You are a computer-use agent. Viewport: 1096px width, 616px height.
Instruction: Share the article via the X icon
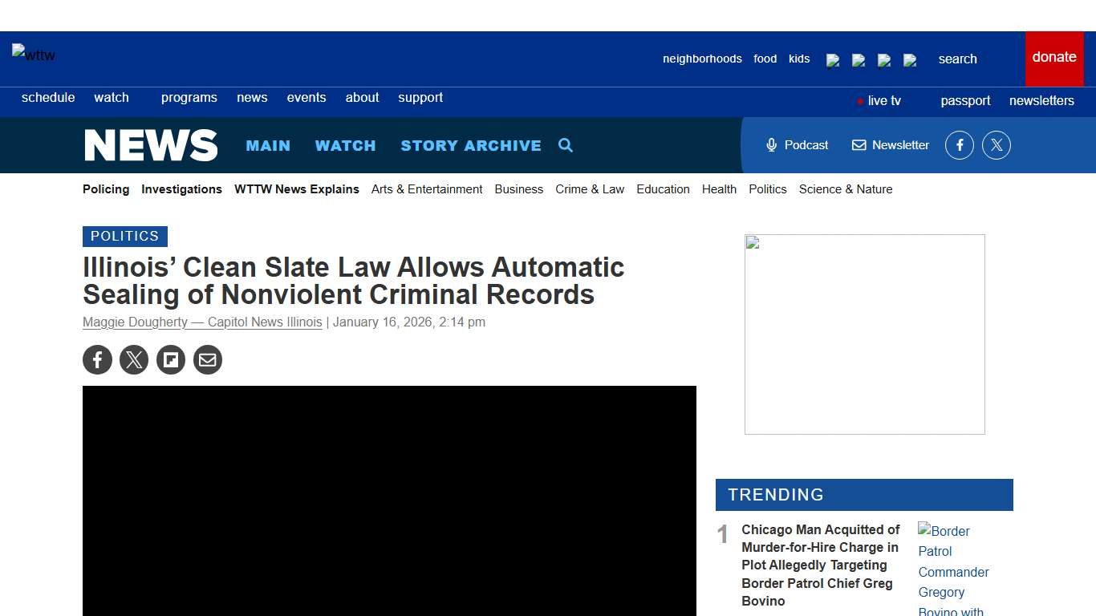pos(134,359)
